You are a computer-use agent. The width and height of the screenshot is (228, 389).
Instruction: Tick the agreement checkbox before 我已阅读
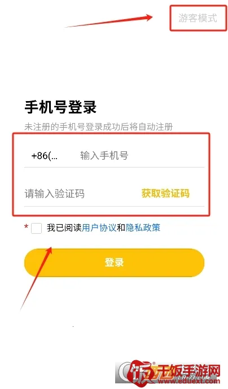point(36,228)
